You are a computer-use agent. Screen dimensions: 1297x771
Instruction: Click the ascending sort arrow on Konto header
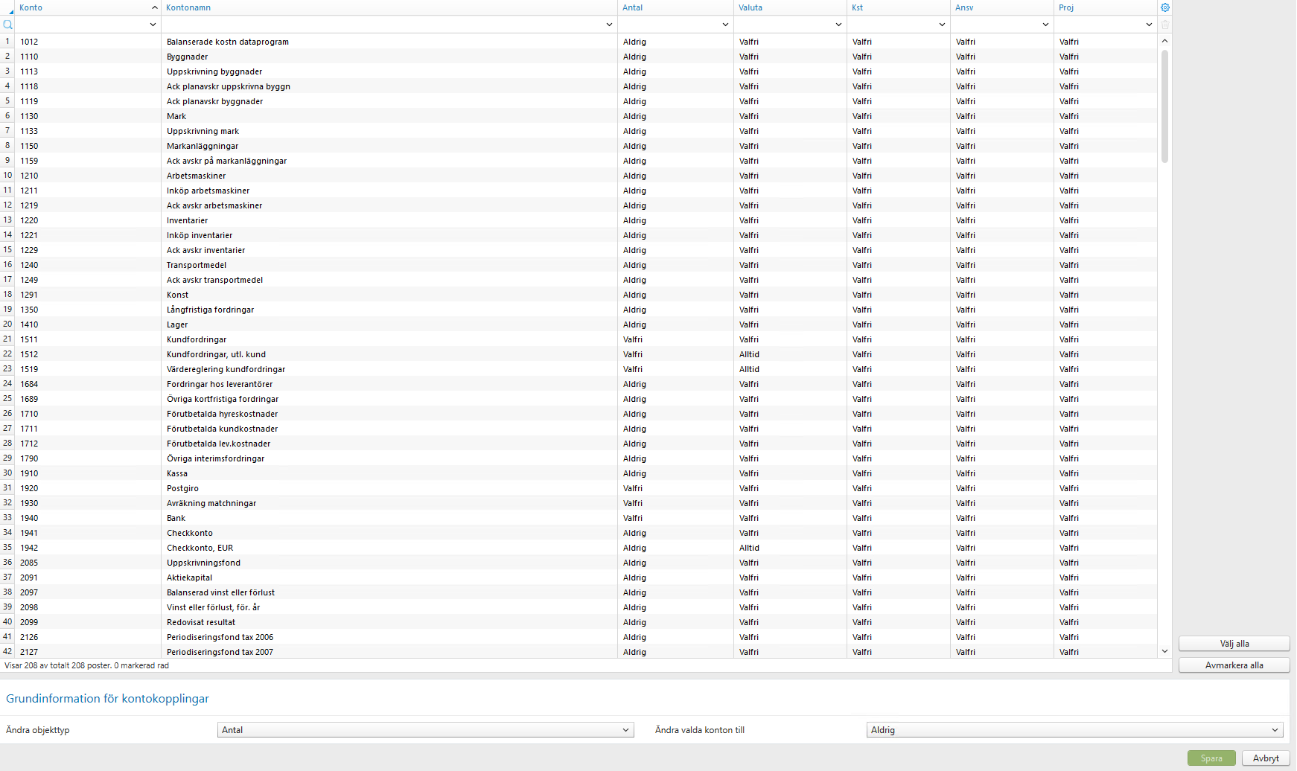[154, 7]
